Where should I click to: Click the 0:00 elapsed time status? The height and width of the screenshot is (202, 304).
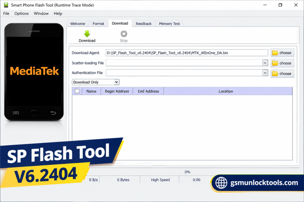pos(197,180)
